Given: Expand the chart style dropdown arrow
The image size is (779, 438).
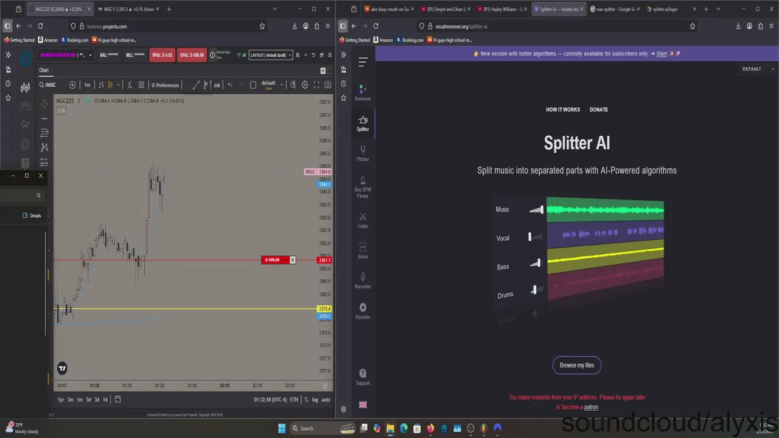Looking at the screenshot, I should click(x=118, y=85).
